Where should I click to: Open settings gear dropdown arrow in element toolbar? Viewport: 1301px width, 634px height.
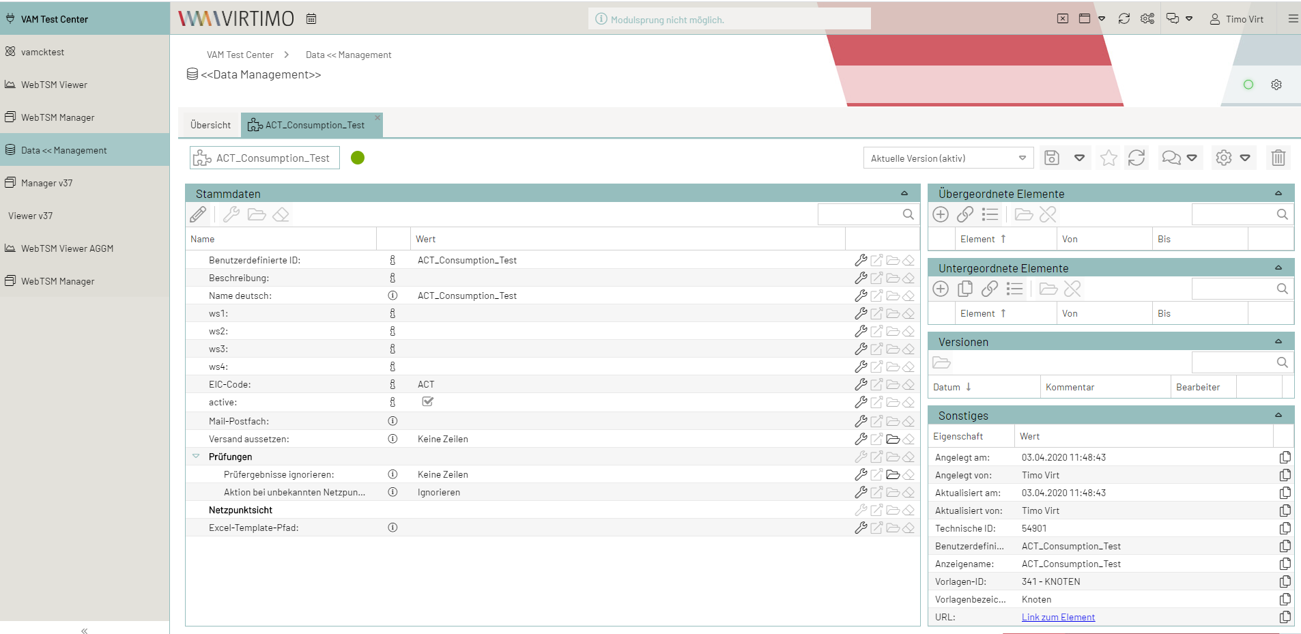tap(1245, 158)
